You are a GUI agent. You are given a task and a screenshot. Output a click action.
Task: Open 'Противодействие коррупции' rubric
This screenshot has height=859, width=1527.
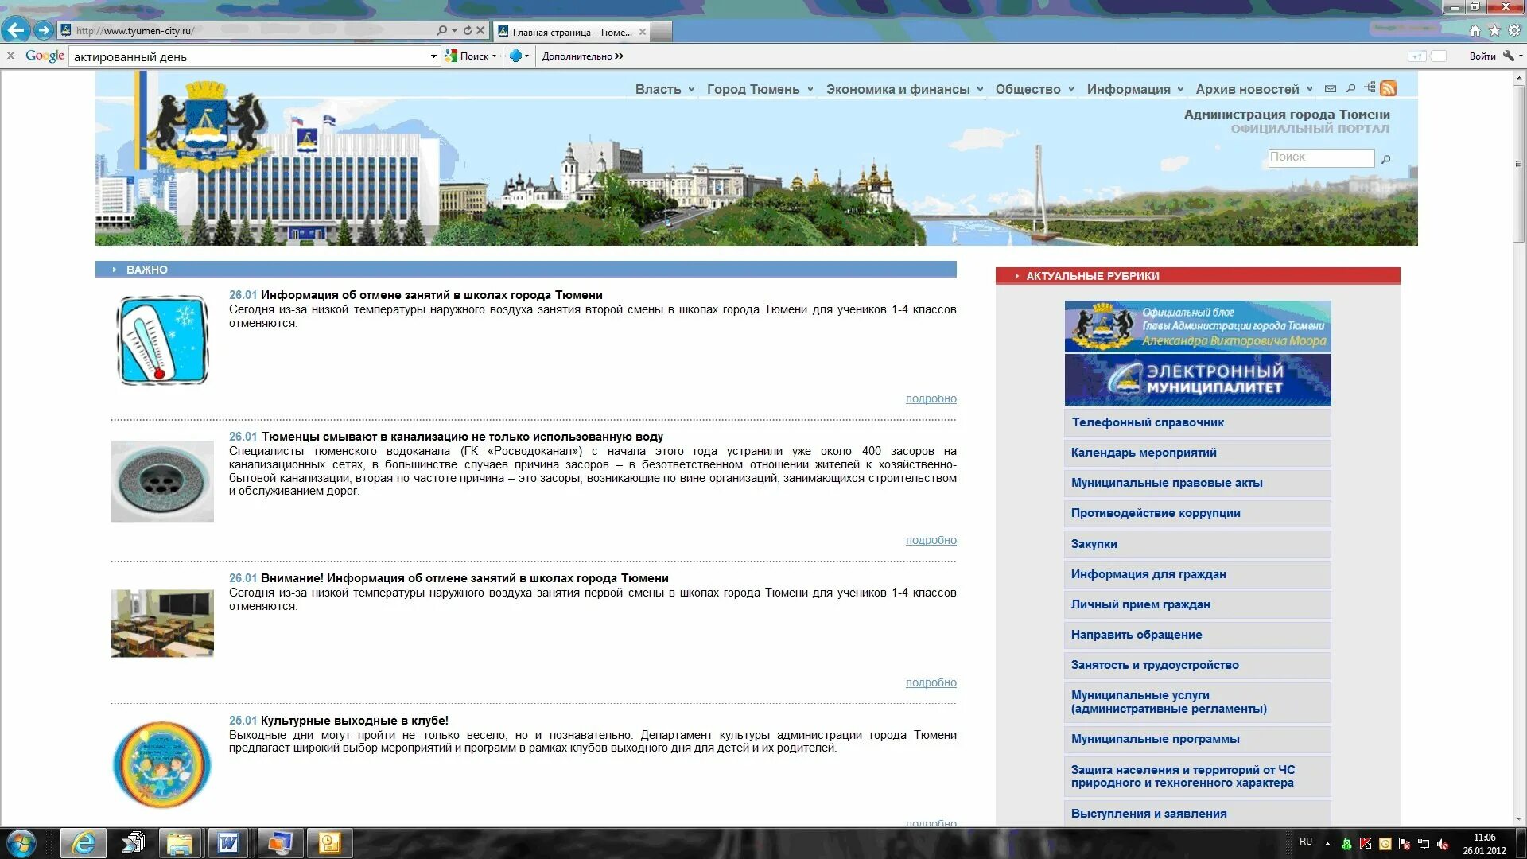point(1198,513)
